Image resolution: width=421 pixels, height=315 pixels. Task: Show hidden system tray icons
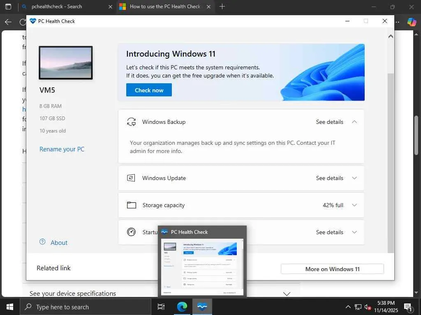(x=348, y=307)
